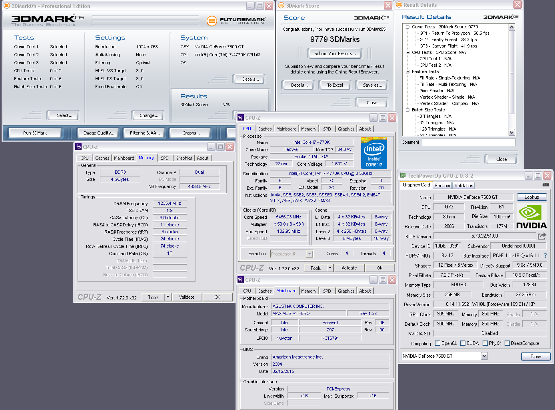555x410 pixels.
Task: Click the Intel inside Core i7 logo
Action: (374, 153)
